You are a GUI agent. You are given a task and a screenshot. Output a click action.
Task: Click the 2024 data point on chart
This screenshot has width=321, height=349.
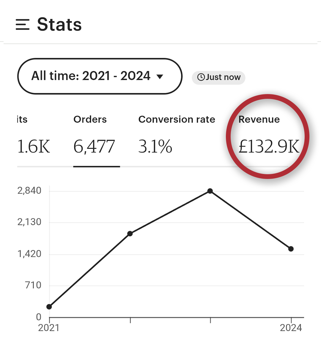point(291,249)
